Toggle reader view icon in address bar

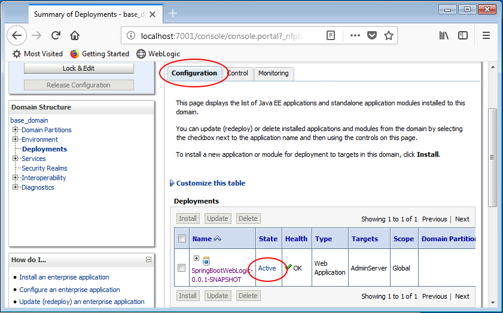coord(330,35)
